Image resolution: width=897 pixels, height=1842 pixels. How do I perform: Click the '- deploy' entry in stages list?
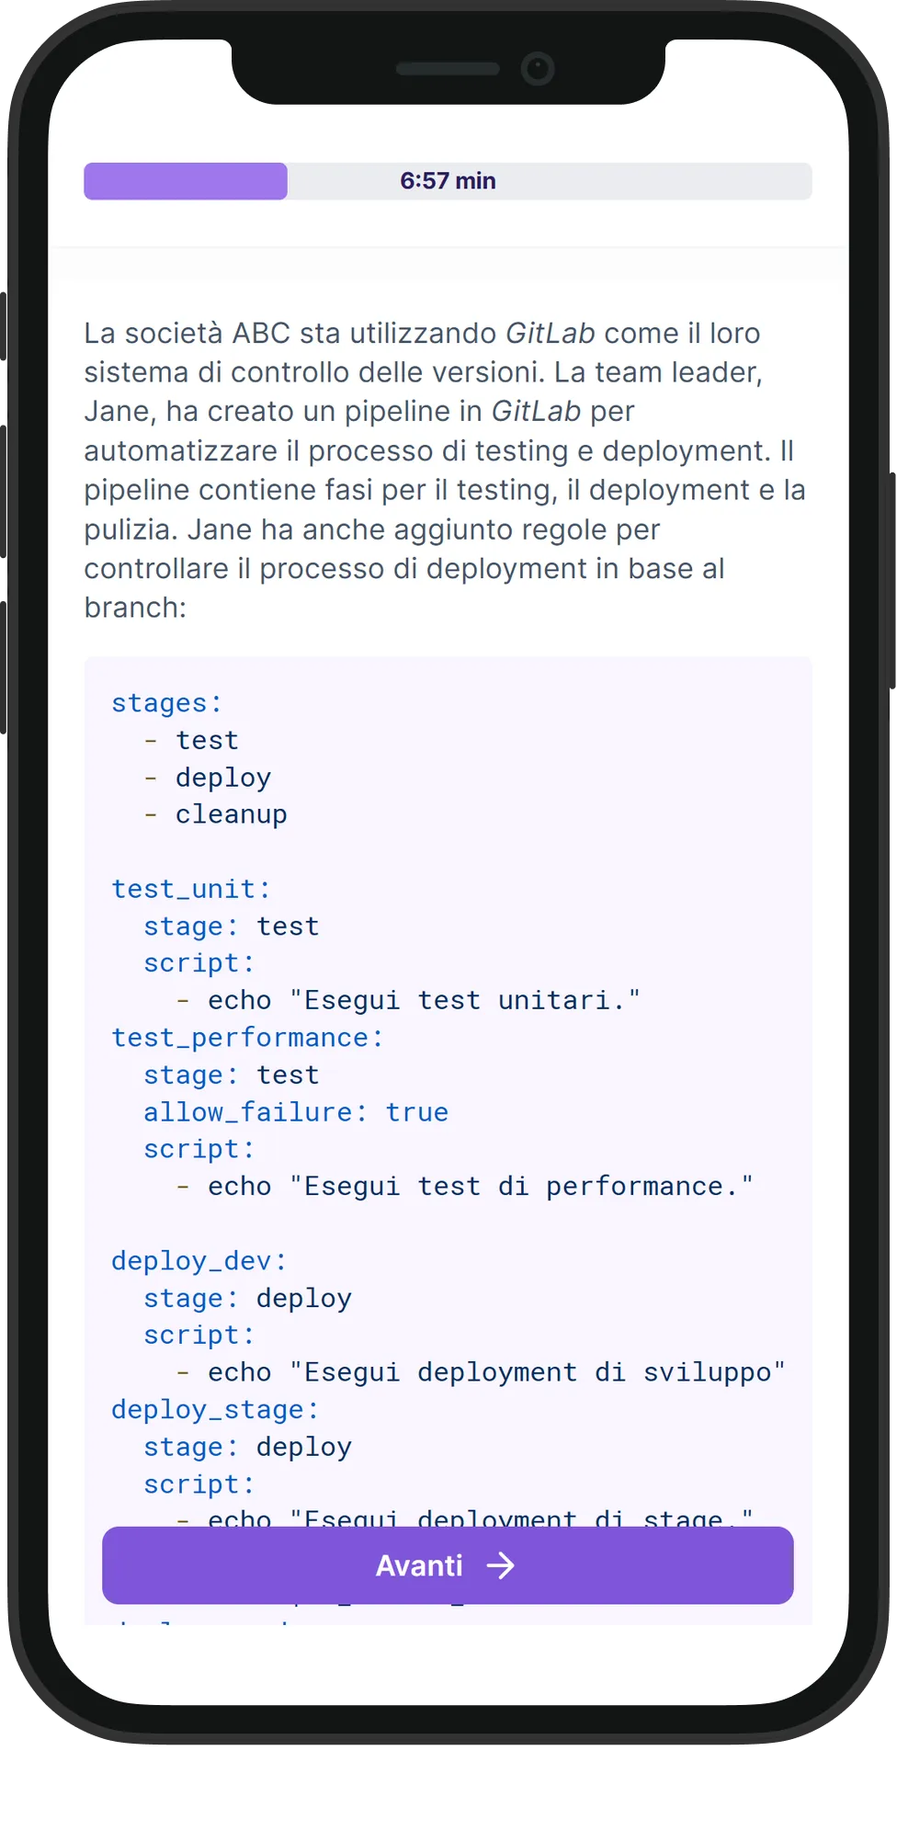(x=208, y=778)
